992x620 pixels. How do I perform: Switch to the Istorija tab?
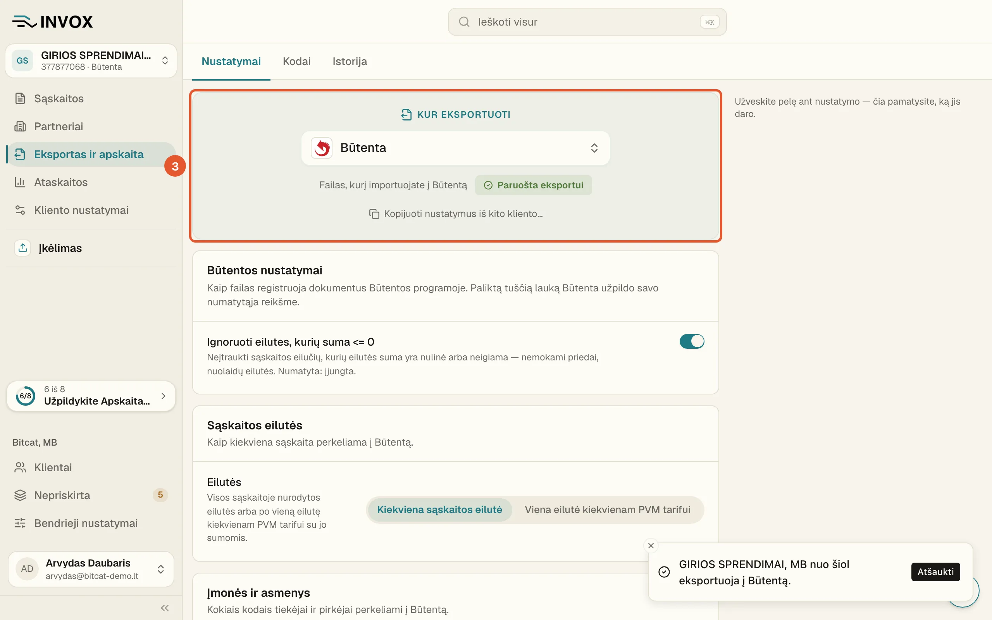click(x=350, y=62)
